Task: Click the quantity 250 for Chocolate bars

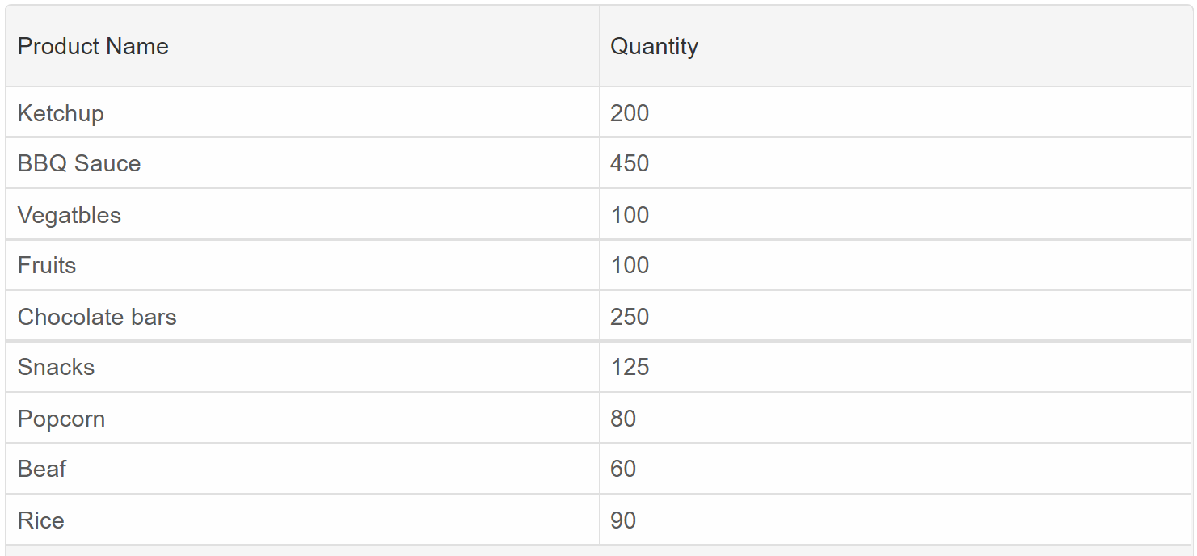Action: [x=896, y=316]
